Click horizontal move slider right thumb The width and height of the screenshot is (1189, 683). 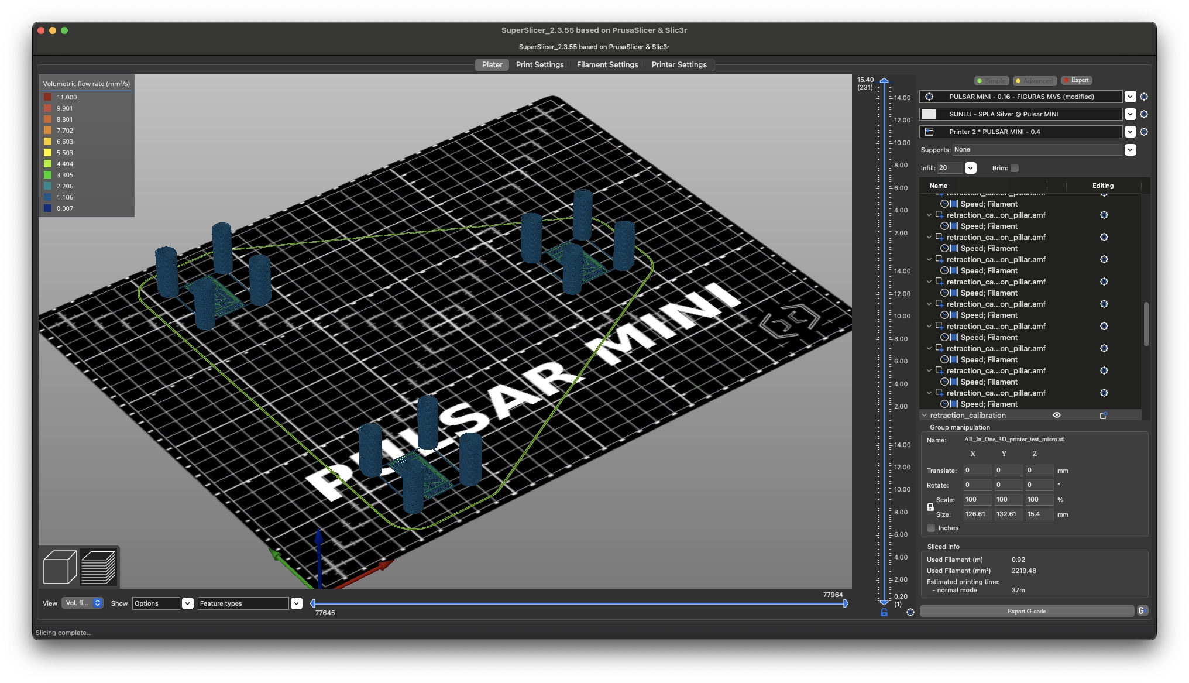(846, 603)
